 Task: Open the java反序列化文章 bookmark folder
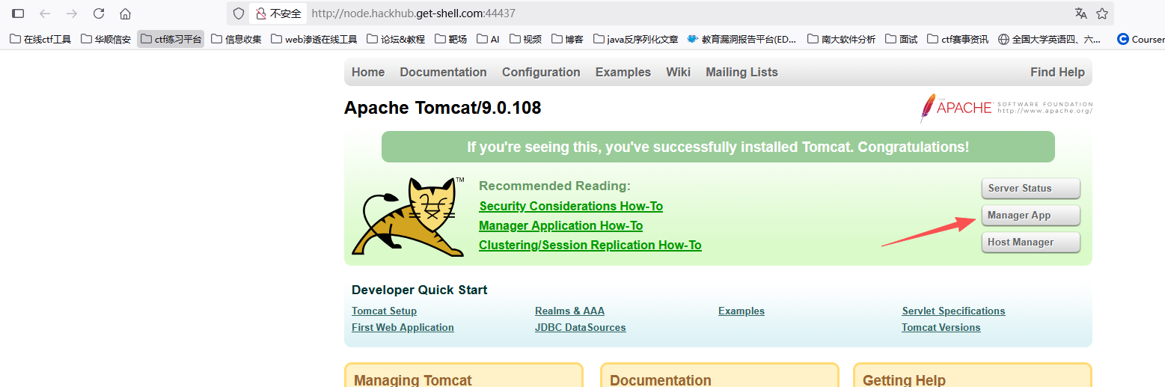coord(636,39)
